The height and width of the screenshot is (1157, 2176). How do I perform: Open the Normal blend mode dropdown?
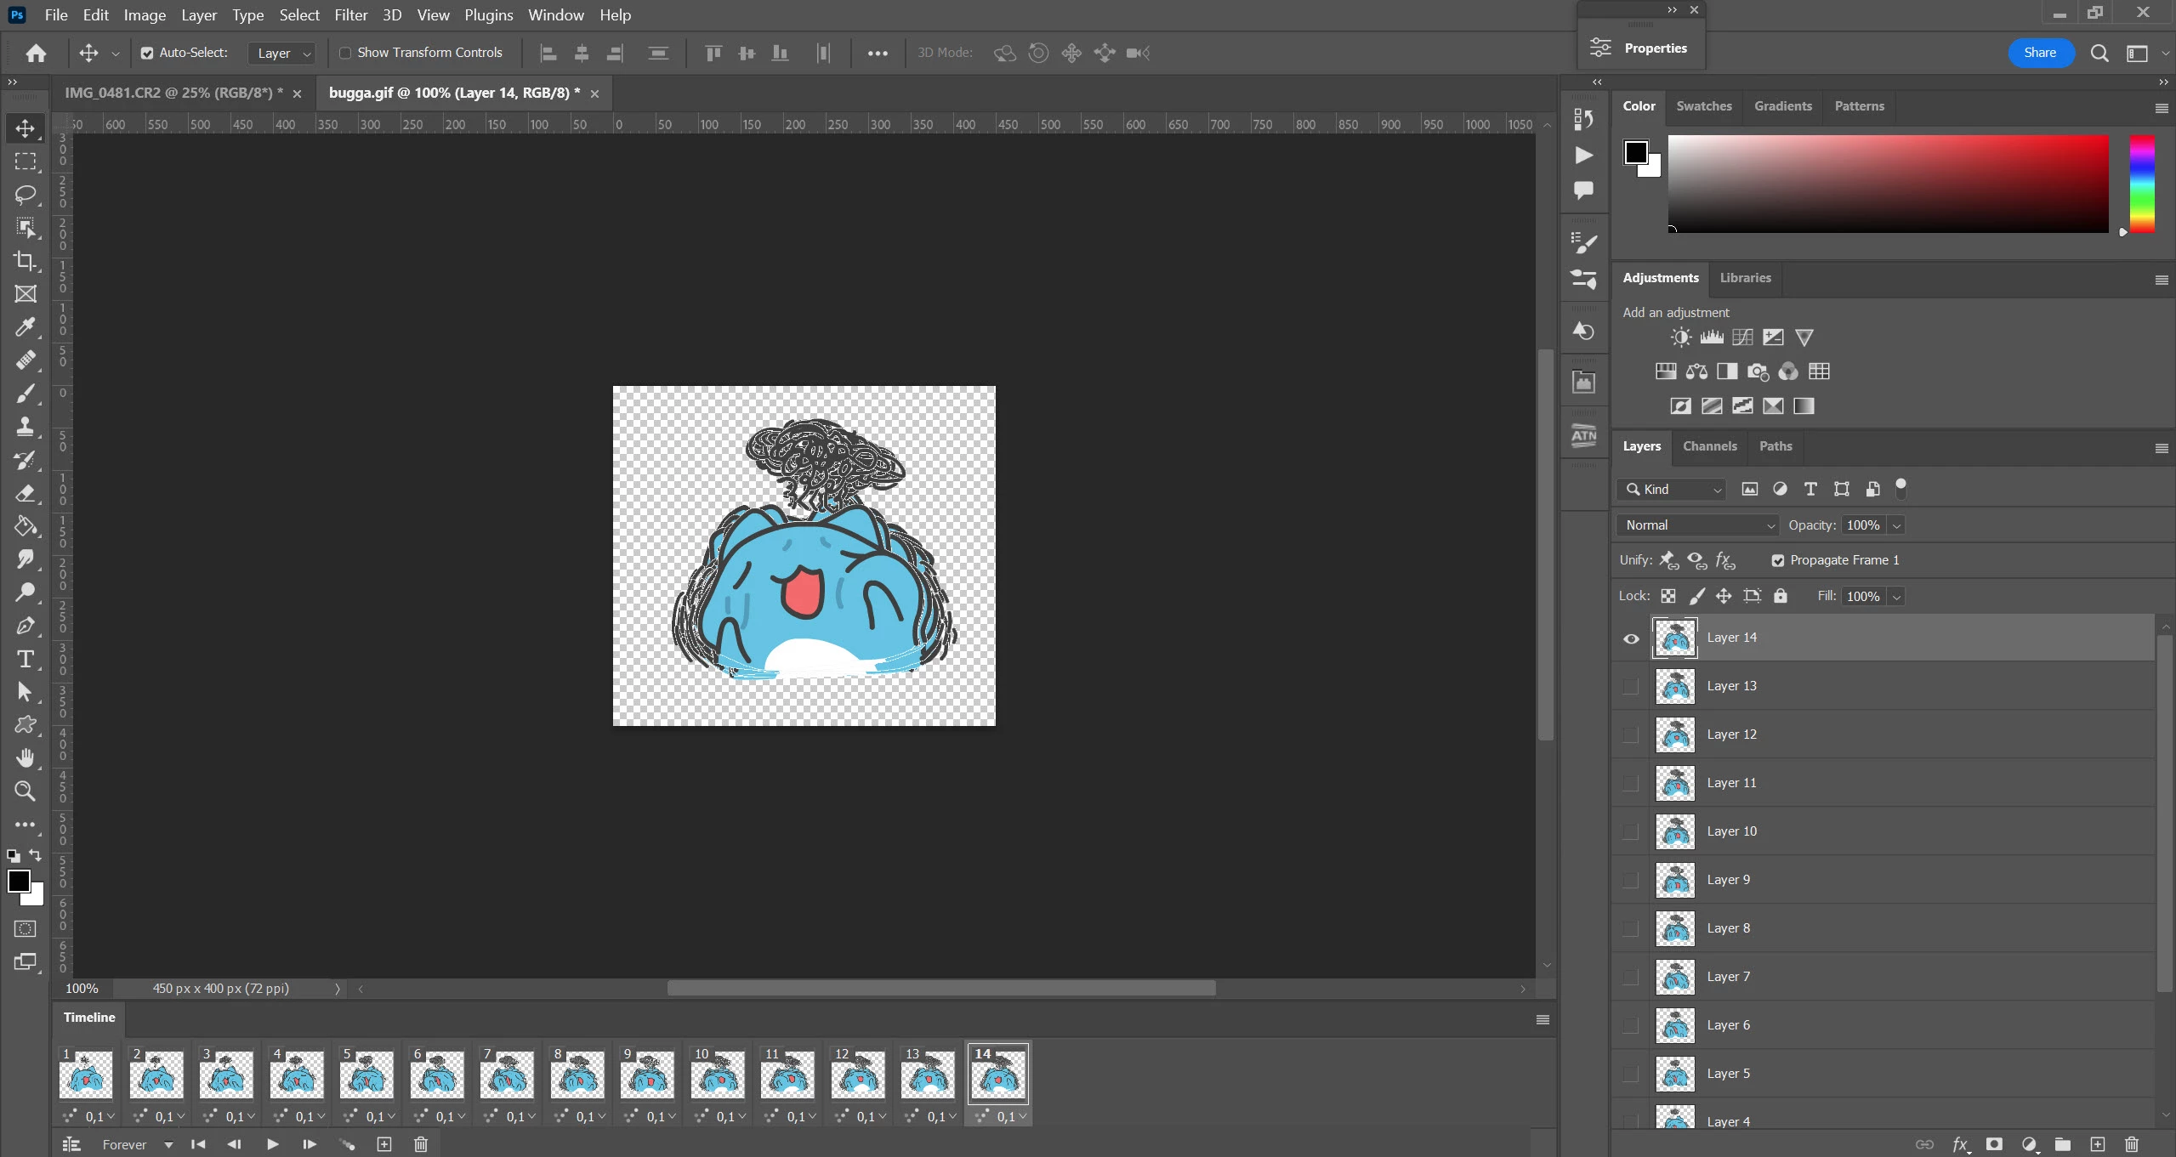[1697, 525]
